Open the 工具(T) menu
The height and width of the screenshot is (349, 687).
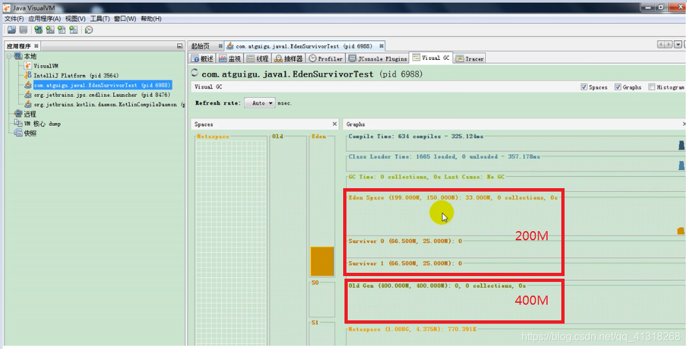tap(100, 19)
